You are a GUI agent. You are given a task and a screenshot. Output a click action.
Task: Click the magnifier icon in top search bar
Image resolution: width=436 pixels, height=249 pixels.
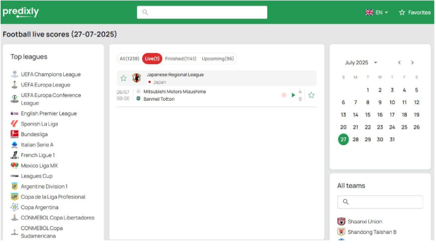point(145,12)
